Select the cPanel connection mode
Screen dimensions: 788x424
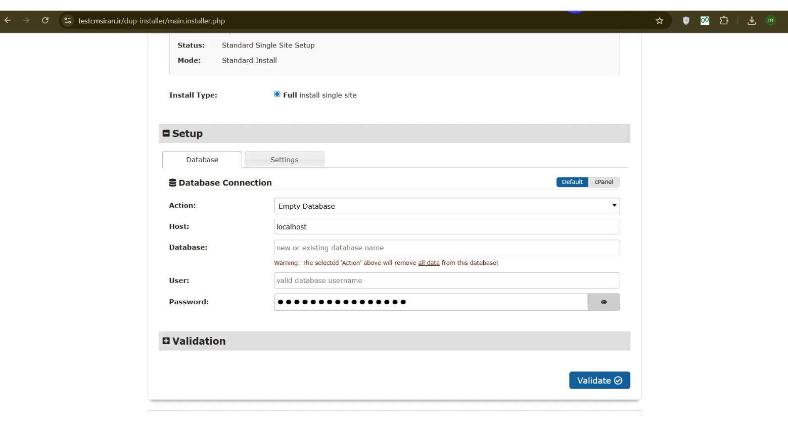coord(604,182)
